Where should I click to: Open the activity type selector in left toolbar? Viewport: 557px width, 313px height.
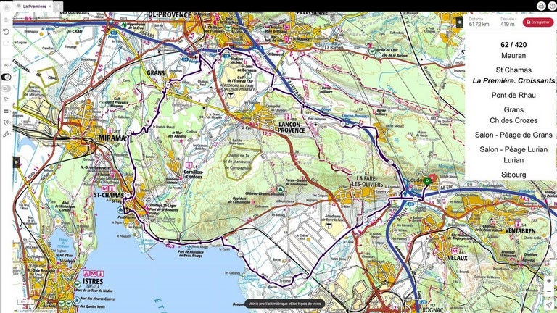pos(6,64)
